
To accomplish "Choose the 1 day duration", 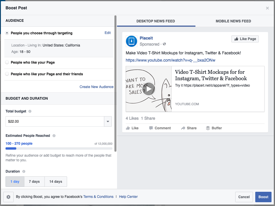I will pos(15,182).
